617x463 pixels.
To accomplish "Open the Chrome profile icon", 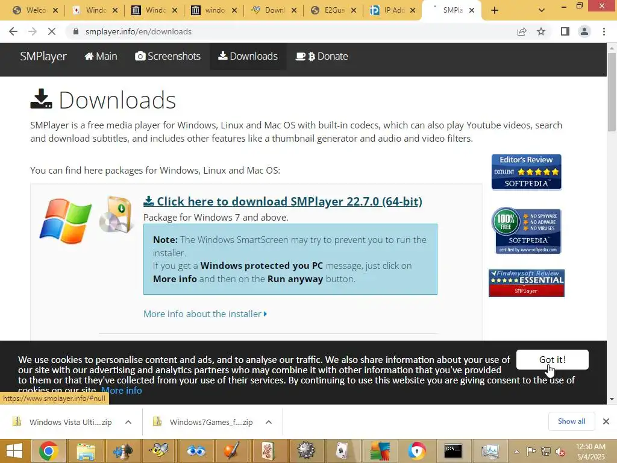I will (584, 31).
